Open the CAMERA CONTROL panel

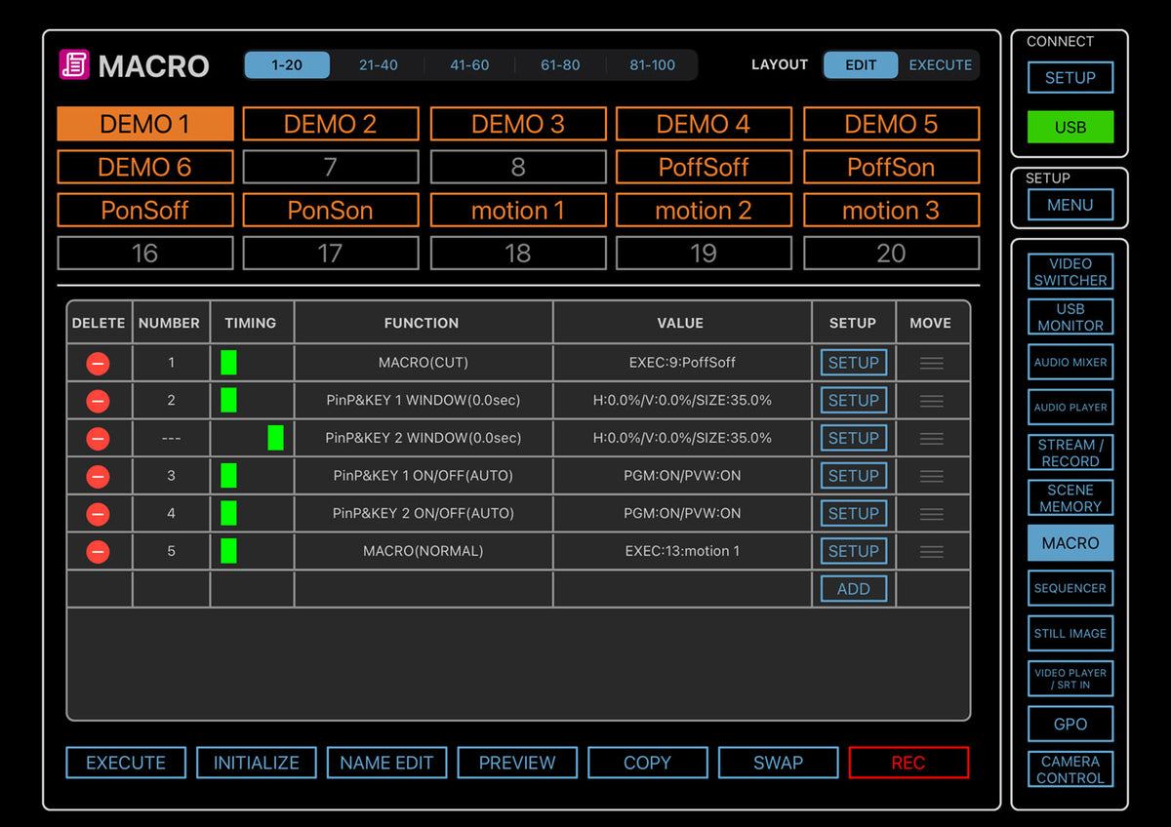(1070, 769)
